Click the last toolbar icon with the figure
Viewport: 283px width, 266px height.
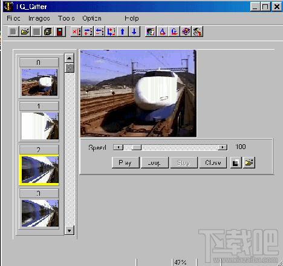(197, 32)
